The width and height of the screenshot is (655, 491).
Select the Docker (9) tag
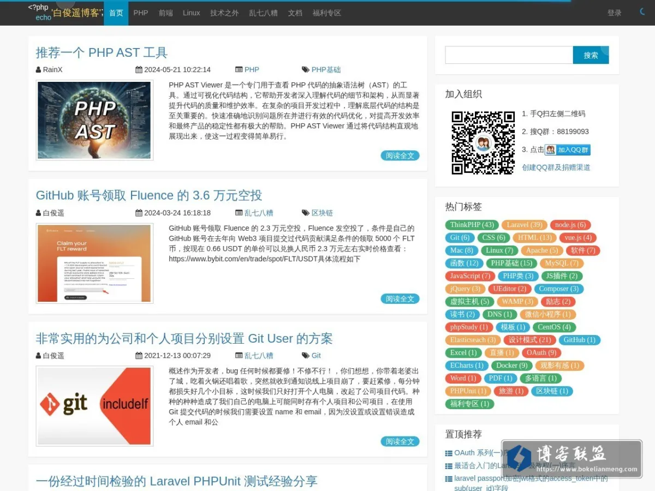[512, 366]
